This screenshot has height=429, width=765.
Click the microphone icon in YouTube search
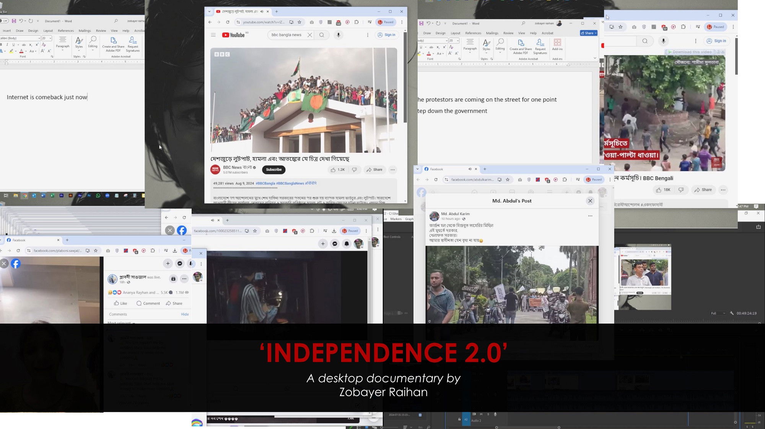click(x=338, y=35)
